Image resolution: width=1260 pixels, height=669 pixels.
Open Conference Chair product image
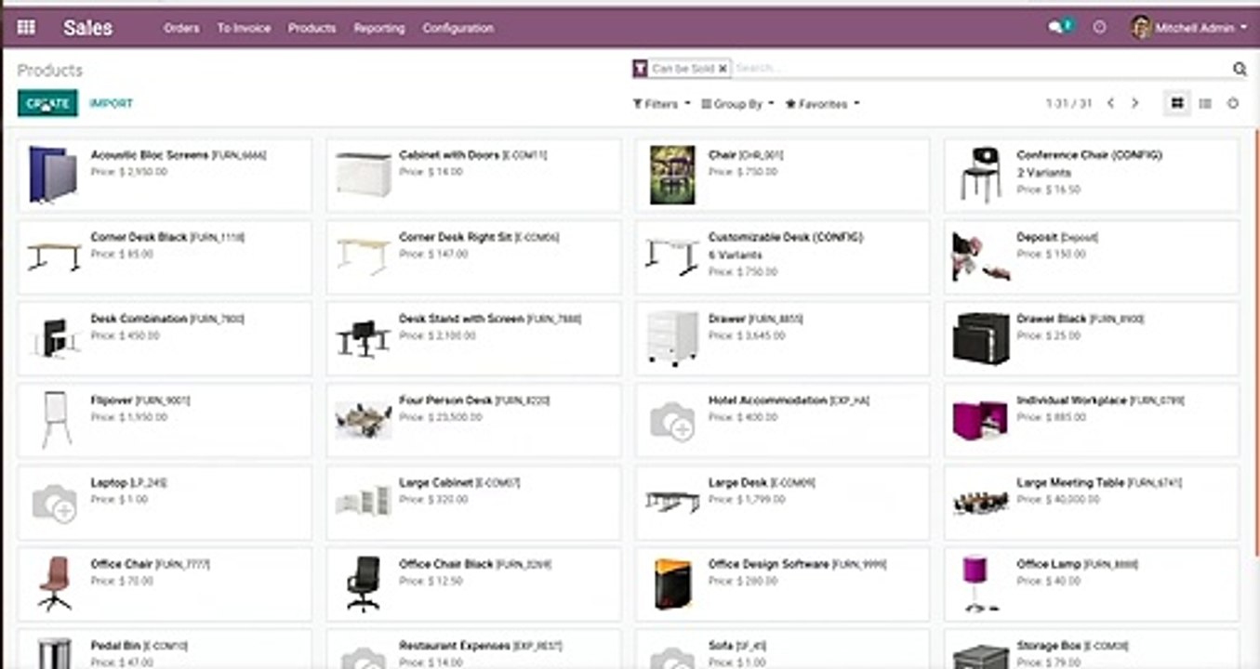click(981, 175)
